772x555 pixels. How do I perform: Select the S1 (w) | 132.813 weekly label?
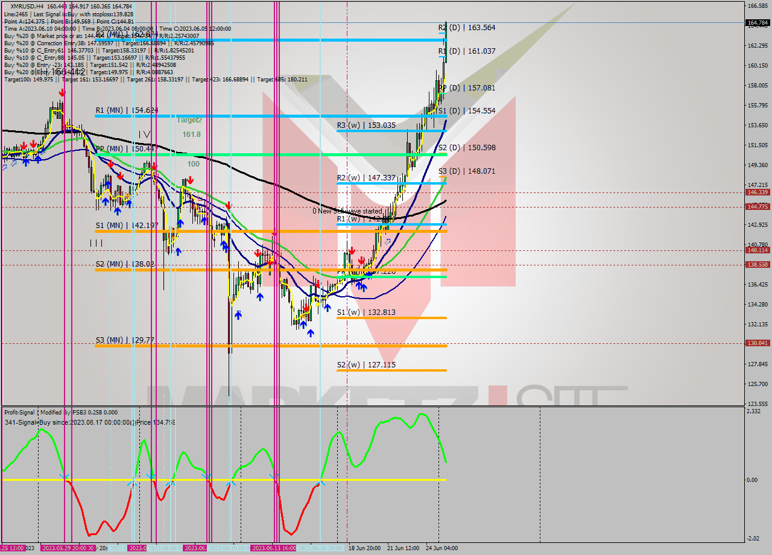[366, 312]
